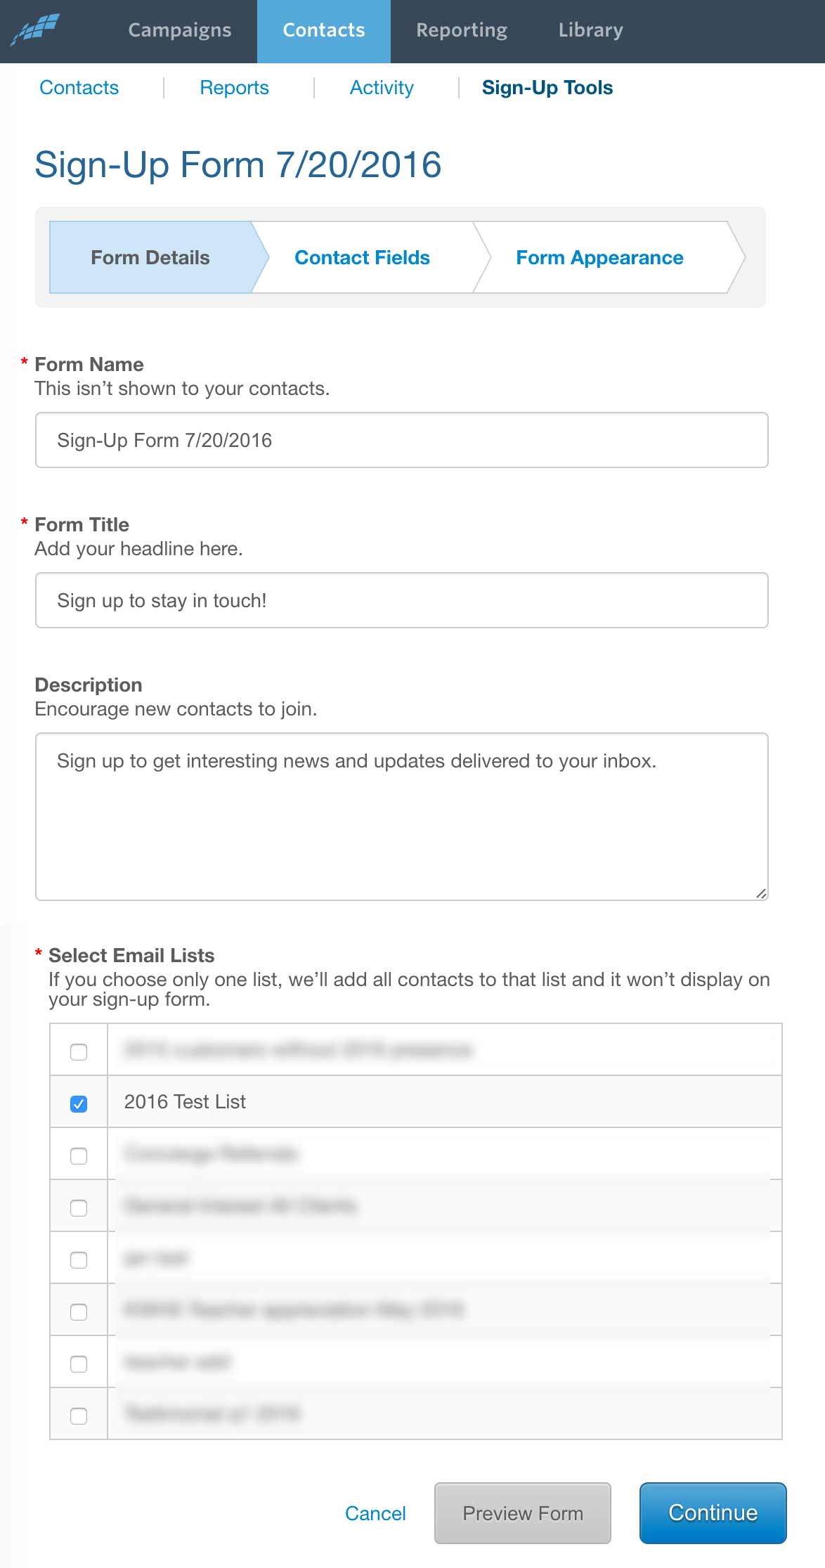Open the Activity sub-navigation link
Viewport: 825px width, 1568px height.
pos(382,88)
